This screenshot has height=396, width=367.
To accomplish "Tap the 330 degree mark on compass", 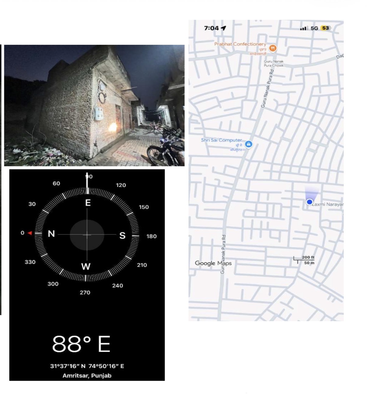I will [30, 262].
